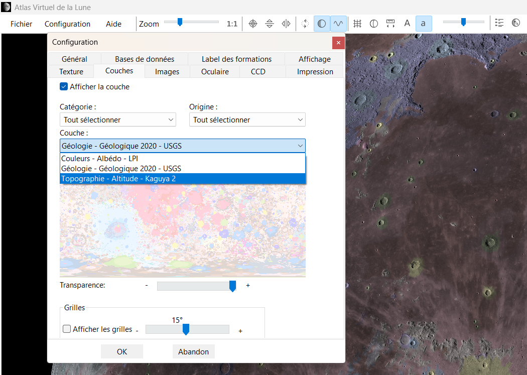The image size is (527, 375).
Task: Enable Afficher les grilles checkbox
Action: [67, 329]
